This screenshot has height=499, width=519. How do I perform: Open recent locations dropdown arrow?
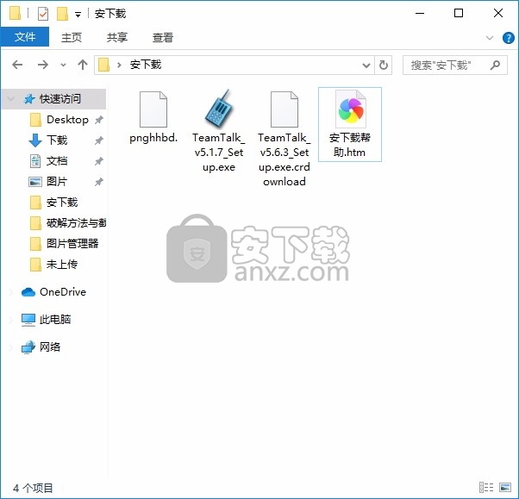coord(63,65)
